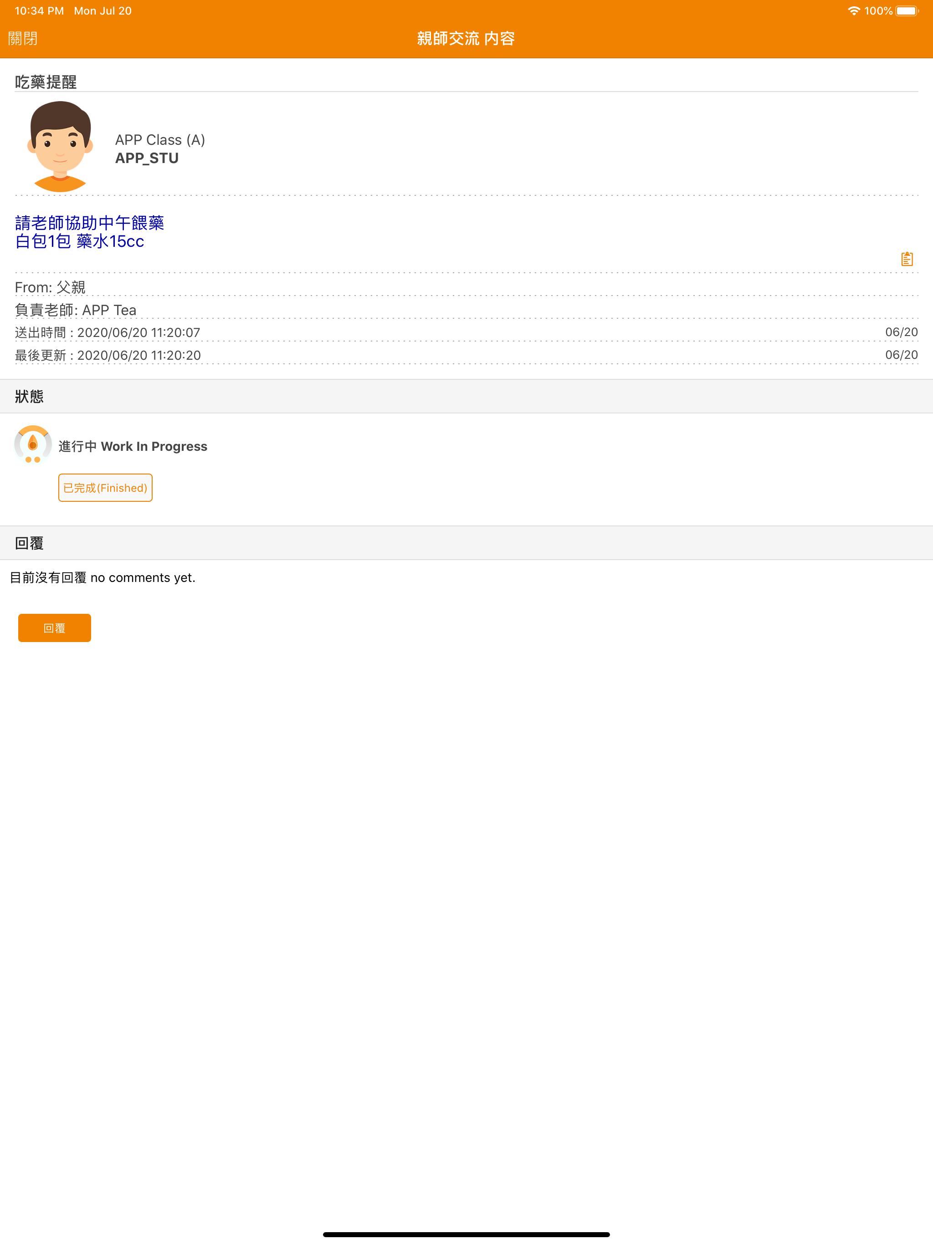Tap the home indicator bar

tap(466, 1234)
